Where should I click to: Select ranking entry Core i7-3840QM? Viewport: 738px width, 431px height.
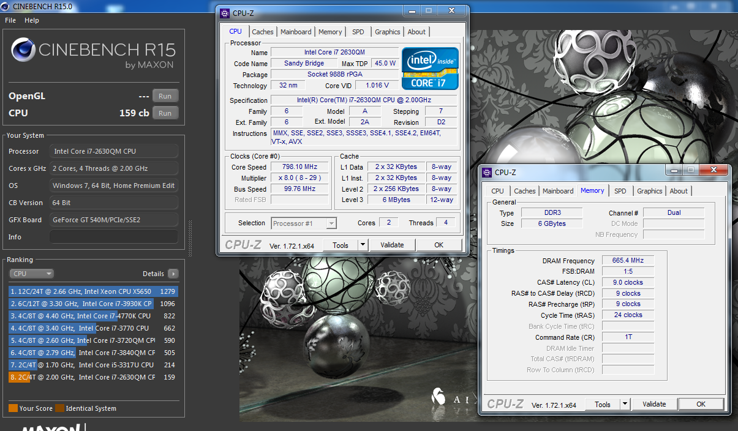[93, 353]
